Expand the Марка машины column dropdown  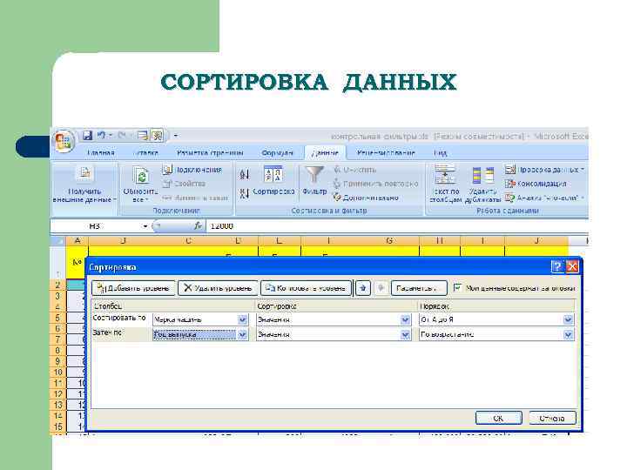tap(242, 319)
